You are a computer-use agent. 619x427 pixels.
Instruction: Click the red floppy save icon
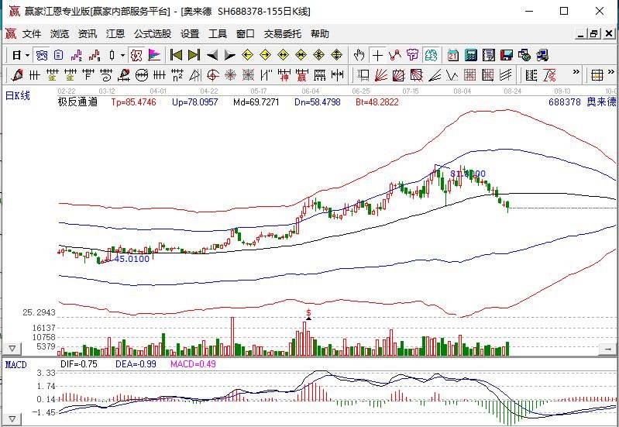pyautogui.click(x=506, y=55)
